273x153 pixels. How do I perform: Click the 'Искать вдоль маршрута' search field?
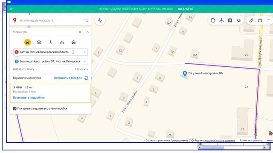click(50, 20)
